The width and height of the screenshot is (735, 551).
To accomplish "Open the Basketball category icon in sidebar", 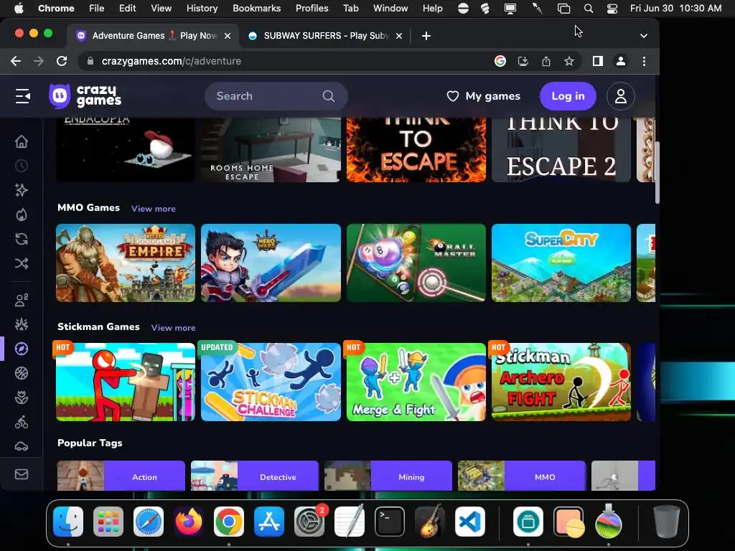I will coord(22,373).
